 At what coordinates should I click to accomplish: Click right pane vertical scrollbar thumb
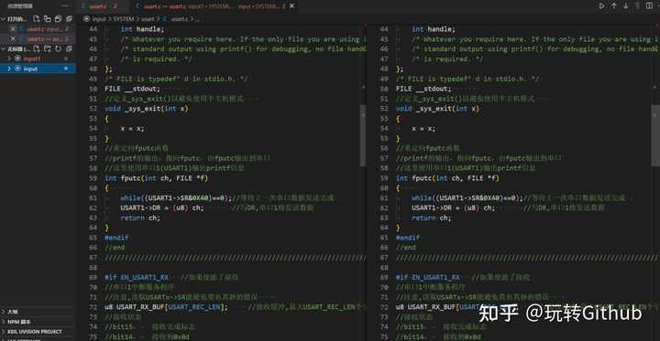point(655,135)
